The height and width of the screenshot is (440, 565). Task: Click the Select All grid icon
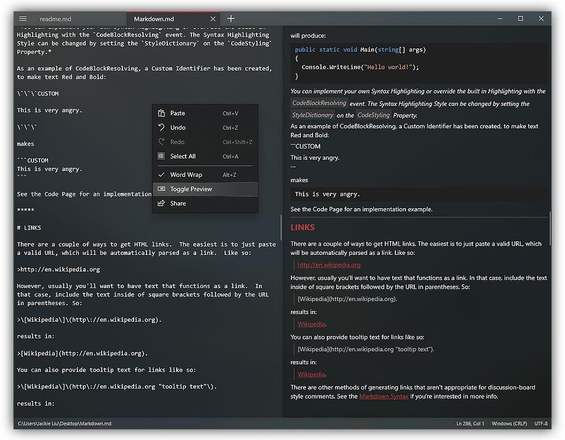click(161, 156)
